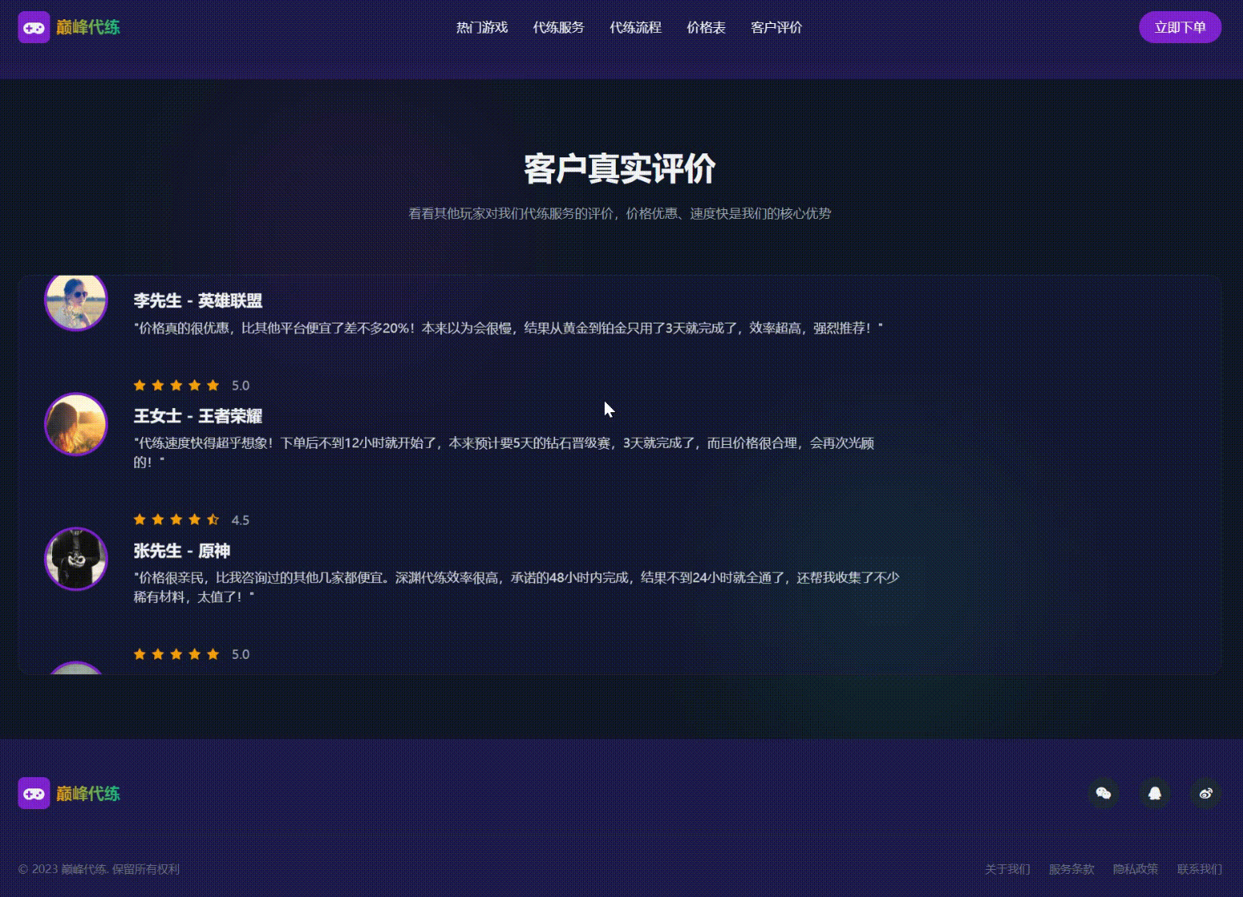Screen dimensions: 1243x897
Task: Click 联系我们 in the footer
Action: 1199,869
